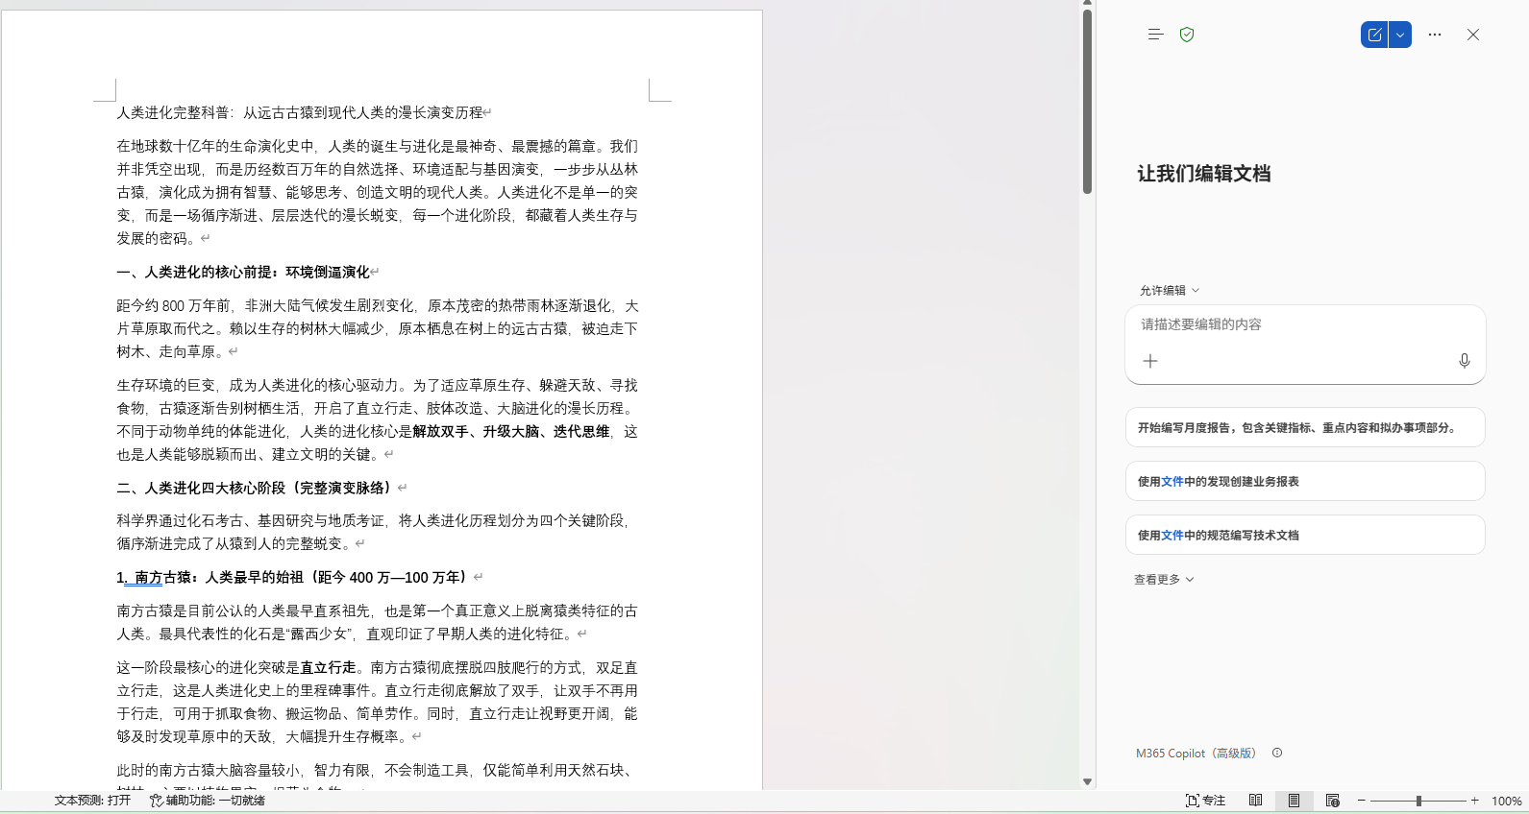Image resolution: width=1529 pixels, height=814 pixels.
Task: Click the zoom in plus button
Action: tap(1475, 801)
